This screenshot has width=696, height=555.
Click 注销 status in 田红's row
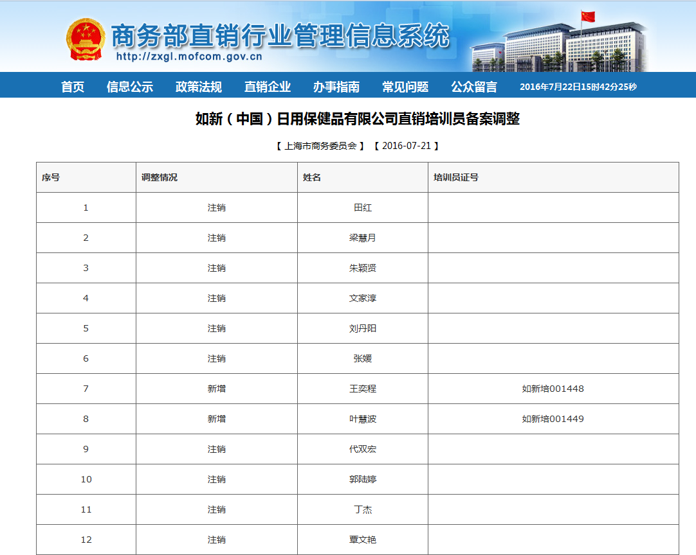[x=217, y=207]
